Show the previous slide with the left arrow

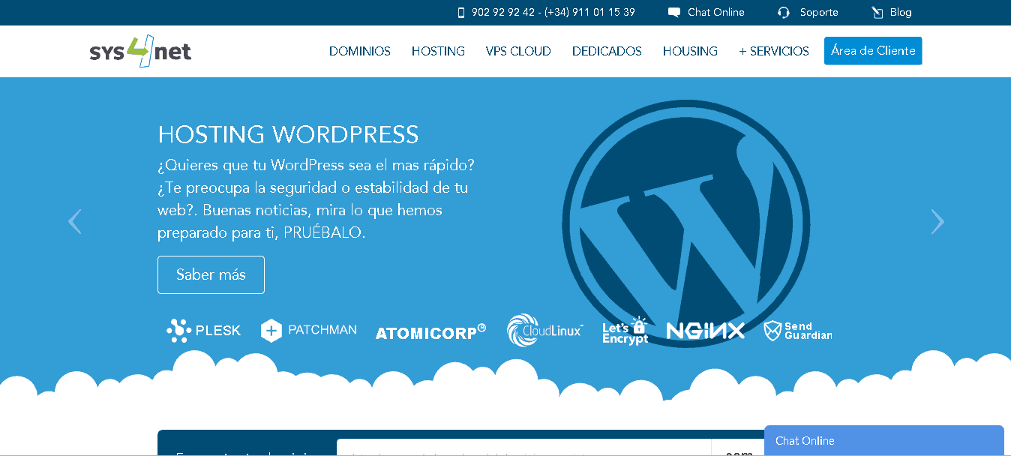tap(74, 221)
